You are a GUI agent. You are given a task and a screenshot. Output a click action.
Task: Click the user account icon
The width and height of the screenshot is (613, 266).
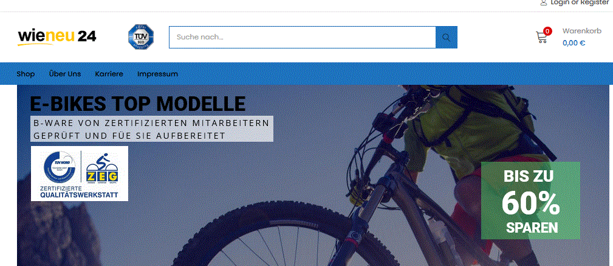pyautogui.click(x=543, y=2)
